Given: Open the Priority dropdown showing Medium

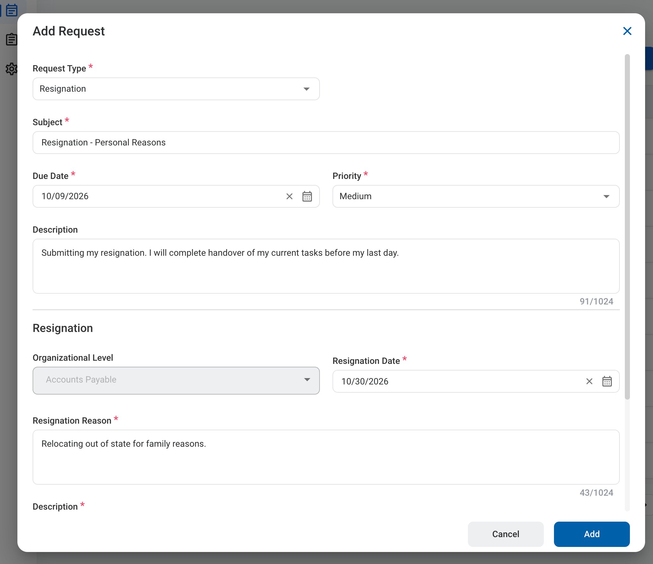Looking at the screenshot, I should click(x=476, y=196).
